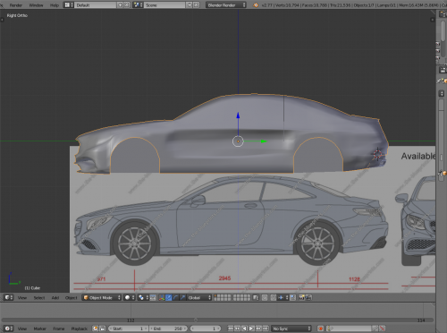Screen dimensions: 447x333
Task: Open the Object Mode dropdown
Action: coord(102,297)
